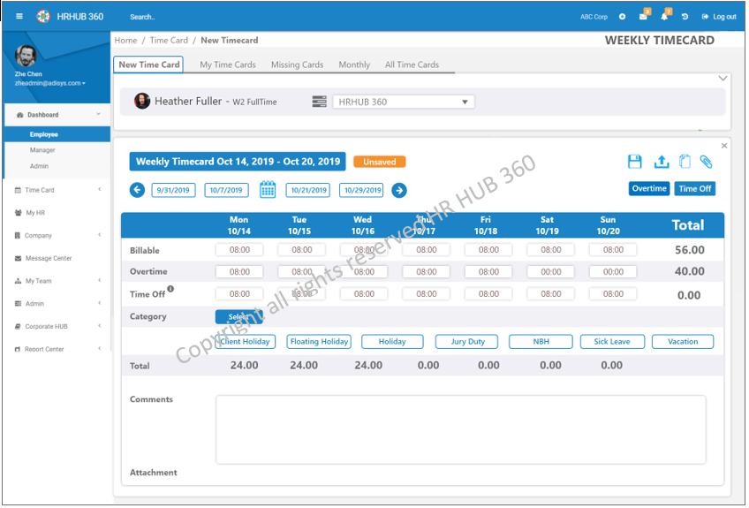Click the Category Select button
Viewport: 749px width, 508px height.
tap(238, 316)
